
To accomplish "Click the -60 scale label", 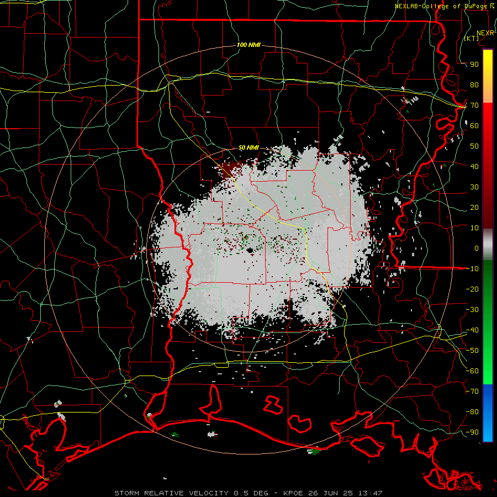I will [472, 371].
